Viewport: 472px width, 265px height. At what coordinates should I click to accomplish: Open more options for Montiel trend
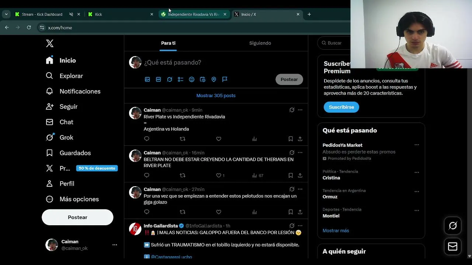(x=417, y=211)
